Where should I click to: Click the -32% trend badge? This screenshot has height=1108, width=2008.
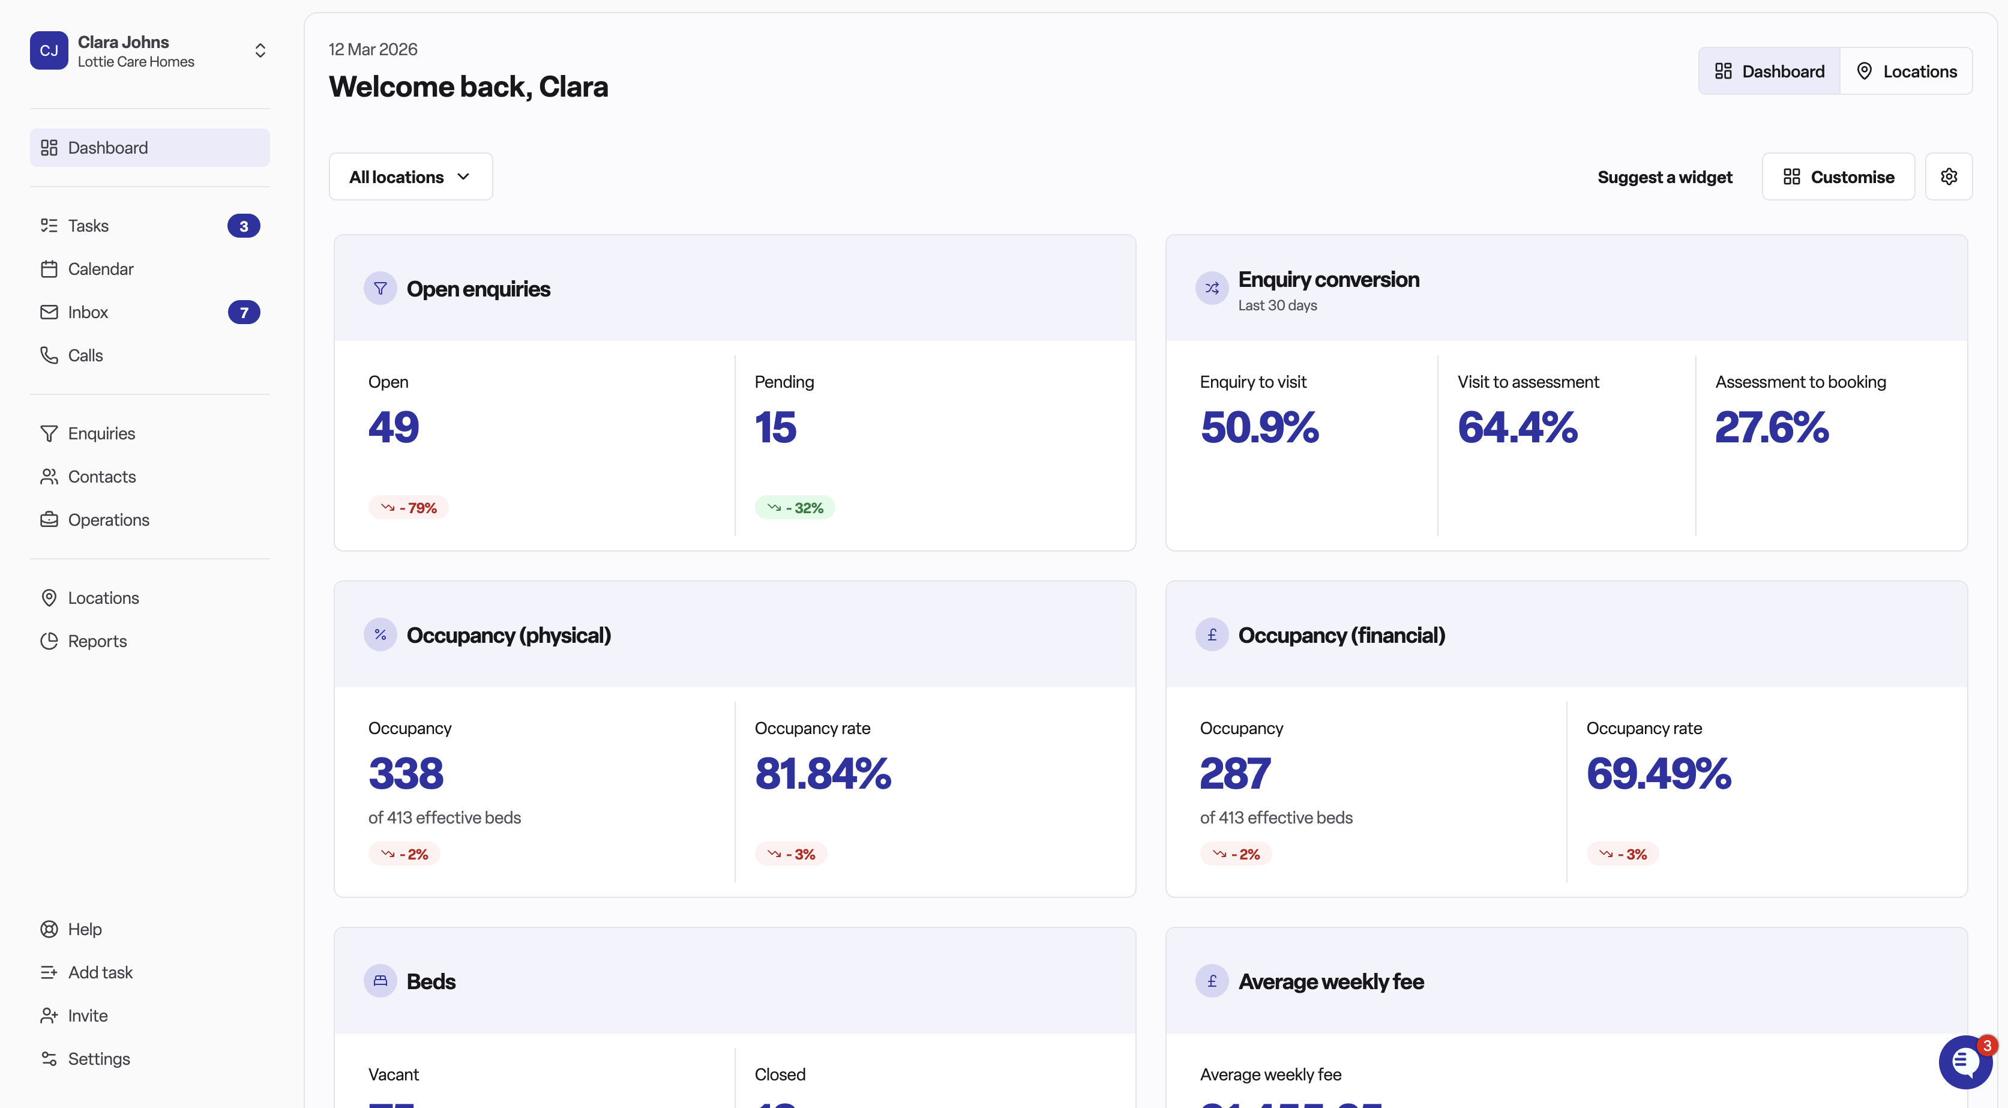795,508
